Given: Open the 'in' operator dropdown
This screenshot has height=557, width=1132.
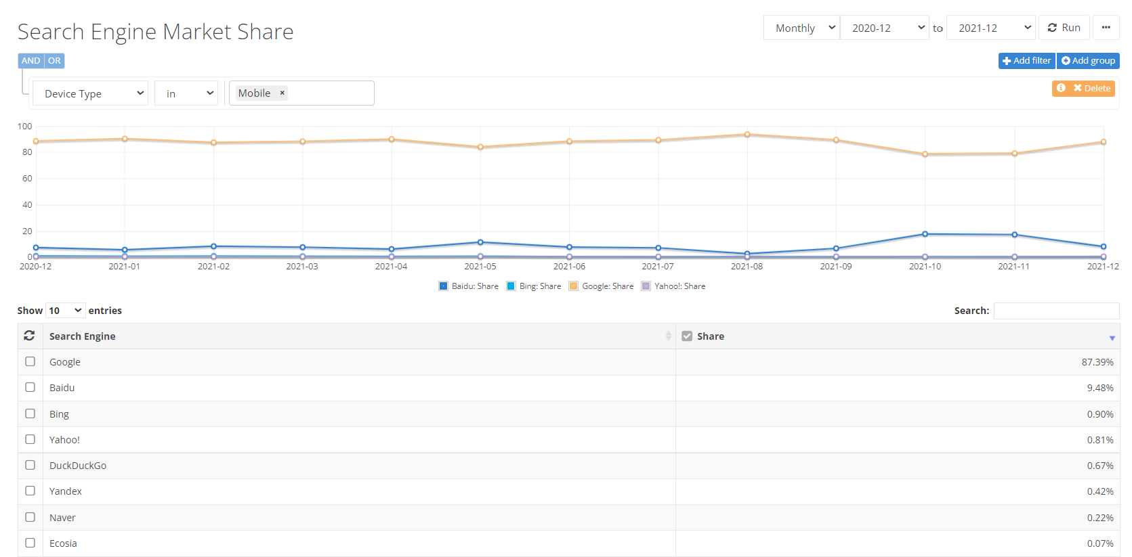Looking at the screenshot, I should 186,93.
